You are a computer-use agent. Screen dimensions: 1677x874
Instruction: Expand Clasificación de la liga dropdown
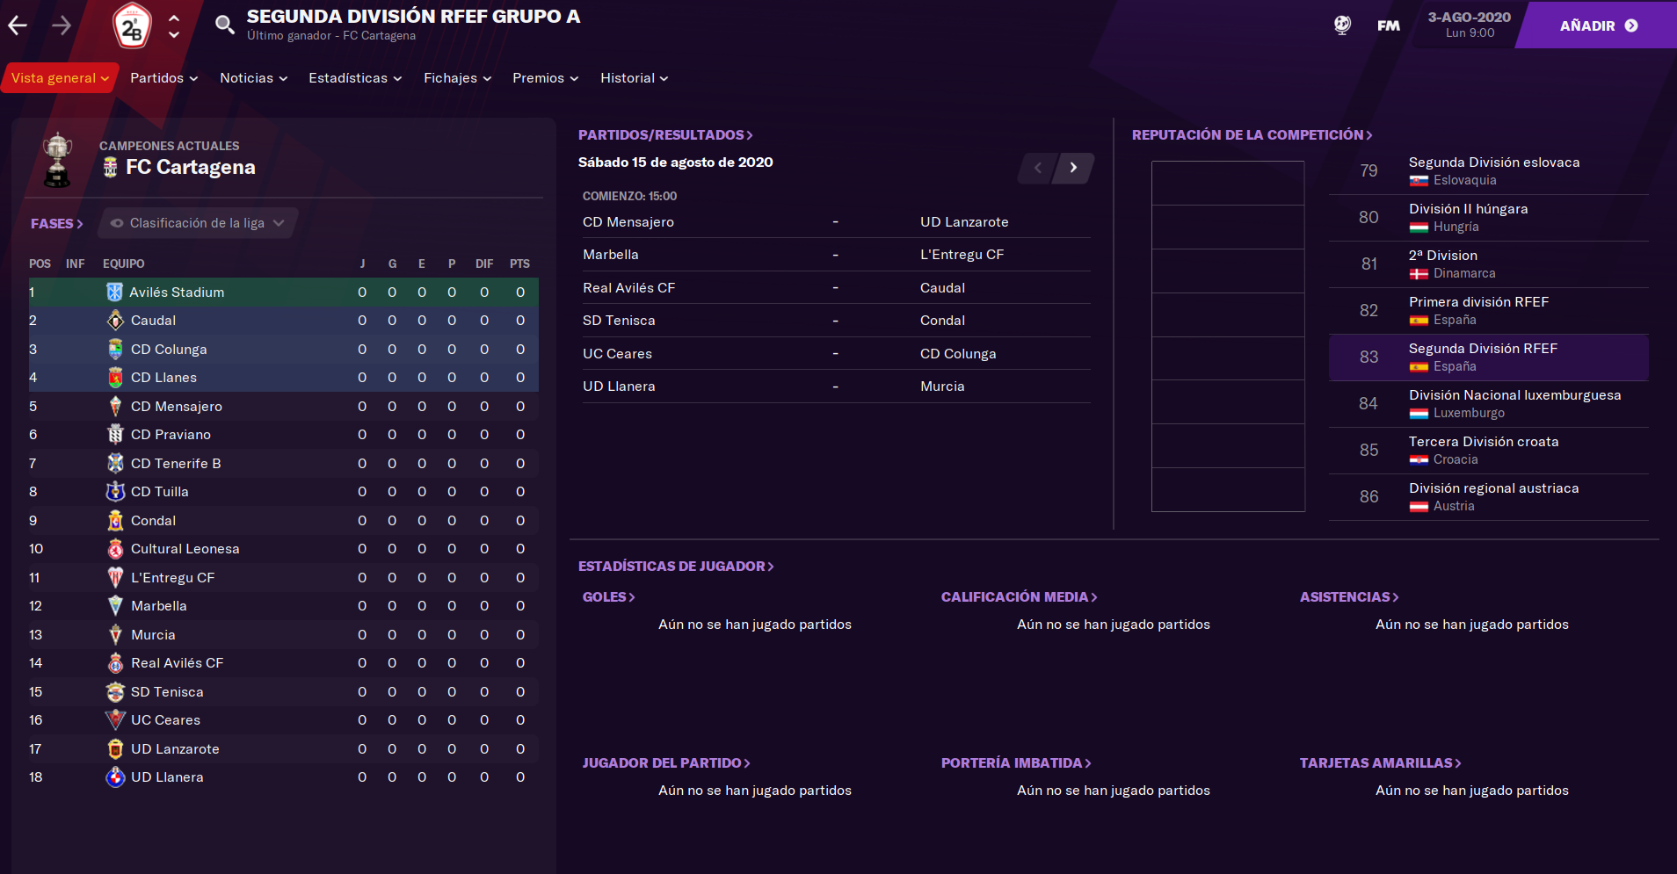click(x=198, y=223)
